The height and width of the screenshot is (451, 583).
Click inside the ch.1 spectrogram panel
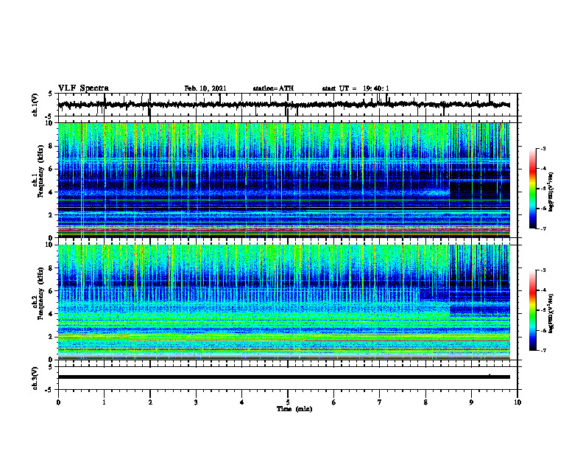click(x=284, y=180)
